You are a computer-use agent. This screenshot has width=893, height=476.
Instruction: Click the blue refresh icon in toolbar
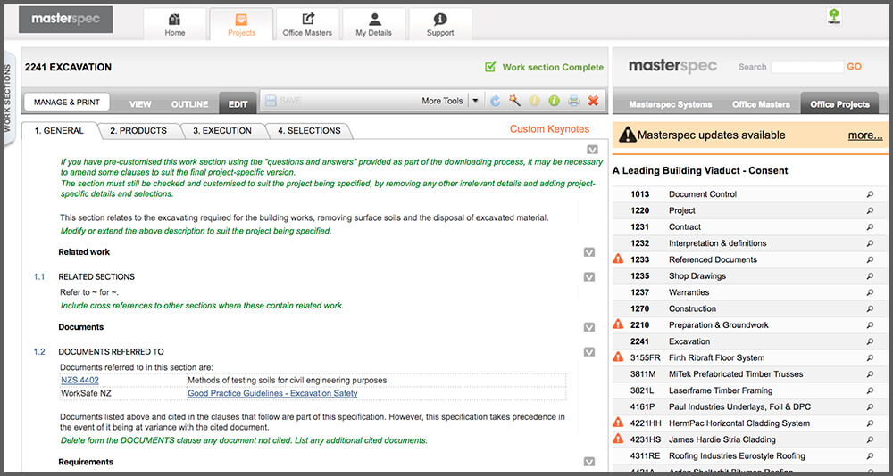[x=496, y=102]
